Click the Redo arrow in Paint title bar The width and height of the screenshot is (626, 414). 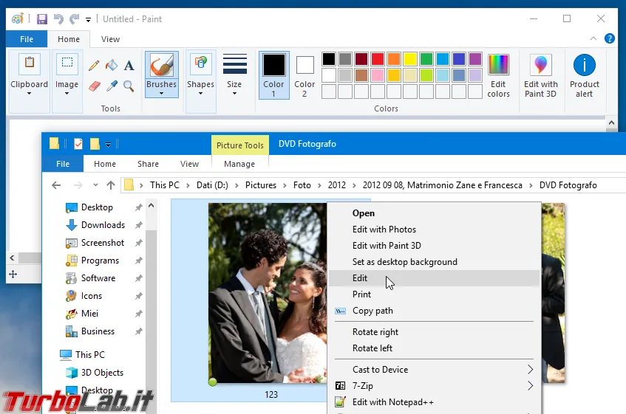pos(74,18)
